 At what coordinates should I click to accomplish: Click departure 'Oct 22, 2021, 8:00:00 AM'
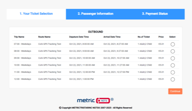click(81, 44)
